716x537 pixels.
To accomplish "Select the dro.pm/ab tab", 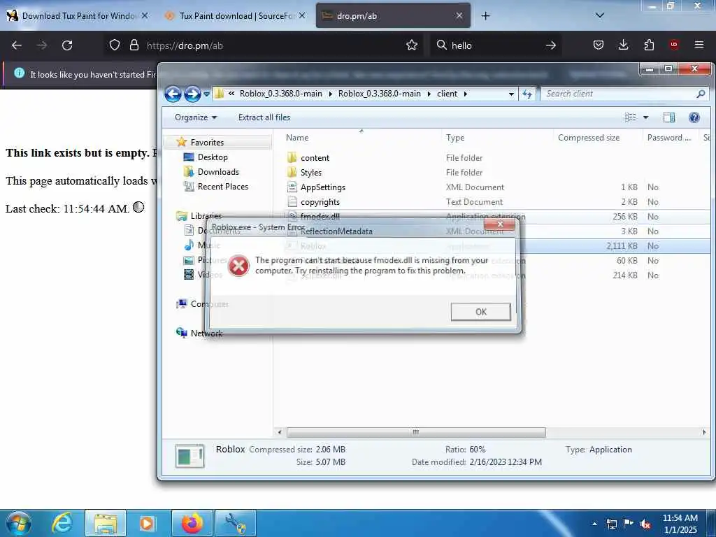I will click(x=393, y=16).
